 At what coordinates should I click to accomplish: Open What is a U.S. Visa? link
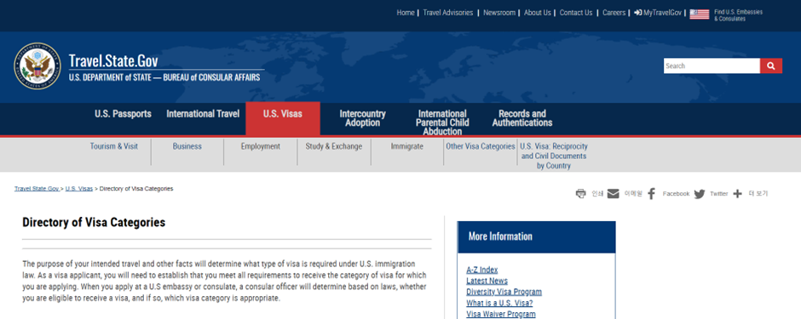click(x=499, y=303)
